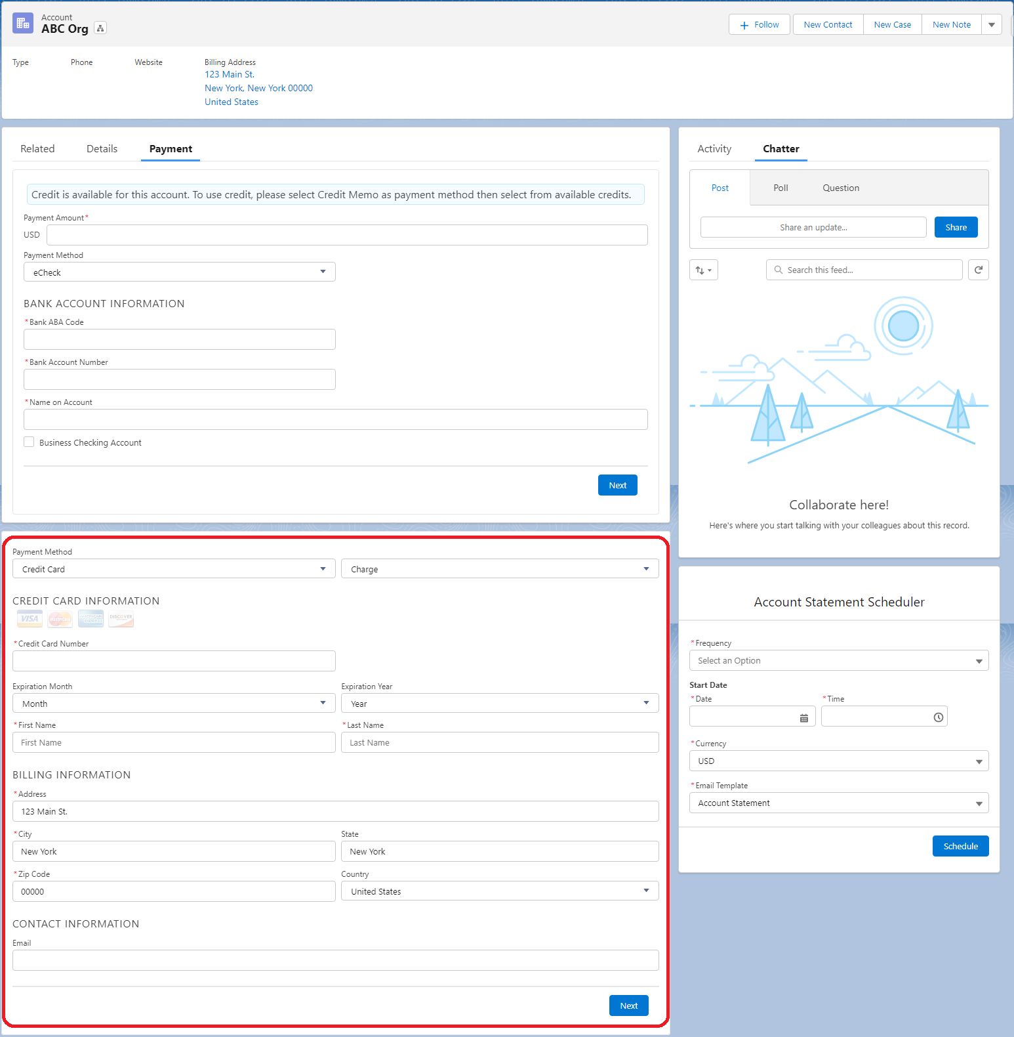This screenshot has height=1037, width=1014.
Task: Open the clock time picker icon
Action: click(938, 717)
